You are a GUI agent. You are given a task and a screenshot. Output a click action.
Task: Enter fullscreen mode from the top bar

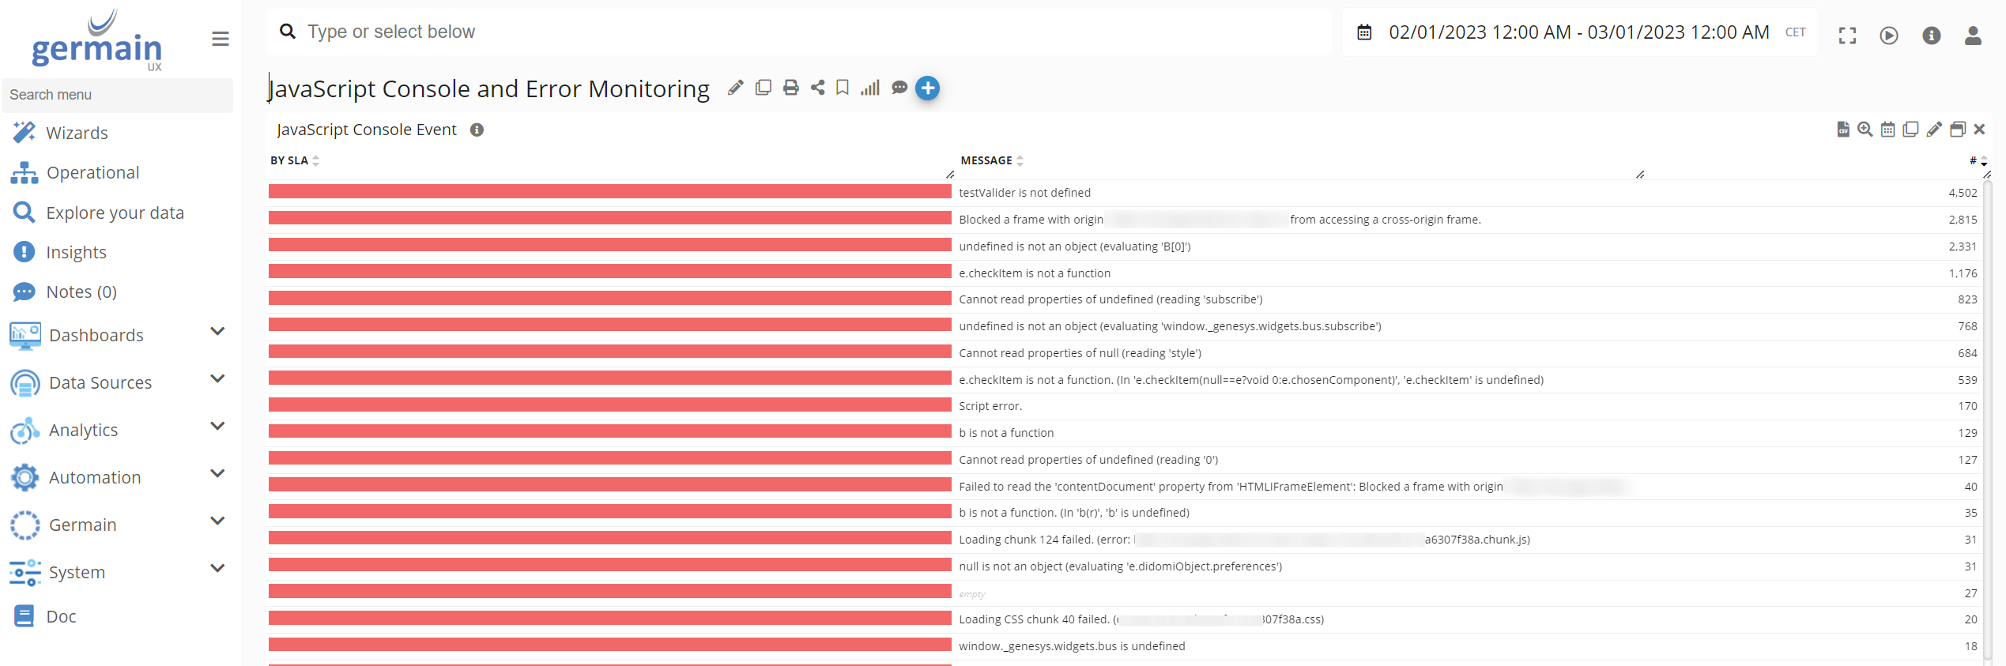coord(1847,36)
